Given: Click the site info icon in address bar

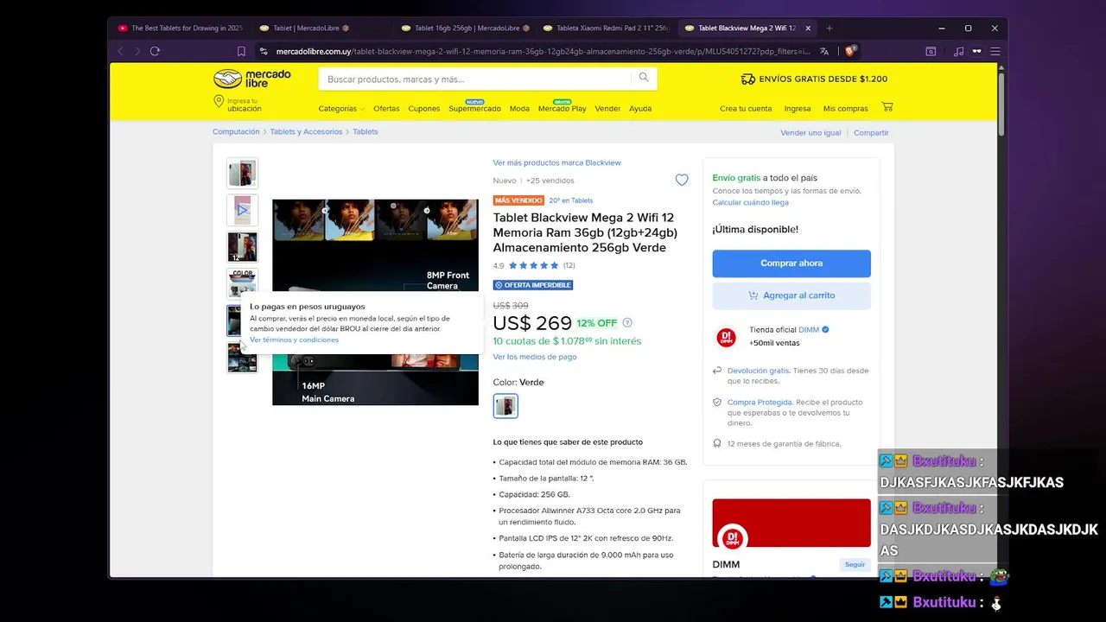Looking at the screenshot, I should point(264,51).
